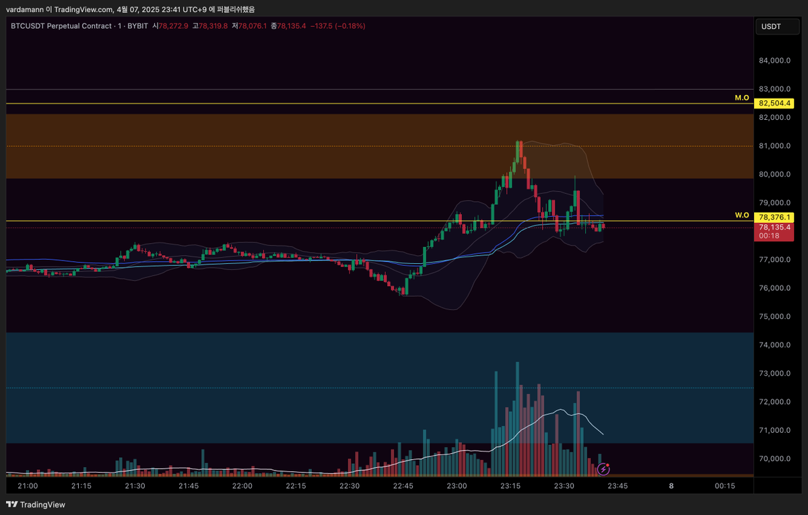The width and height of the screenshot is (808, 515).
Task: Click the vardamann publisher caption at top
Action: point(131,9)
